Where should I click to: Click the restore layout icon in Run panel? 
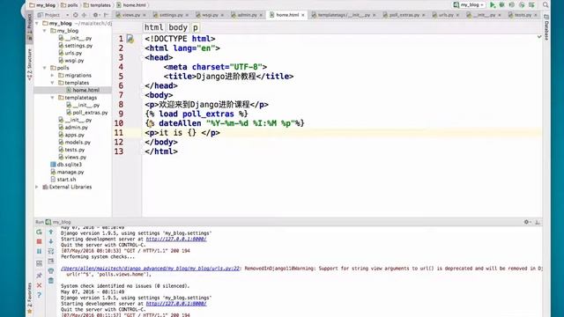coord(39,263)
